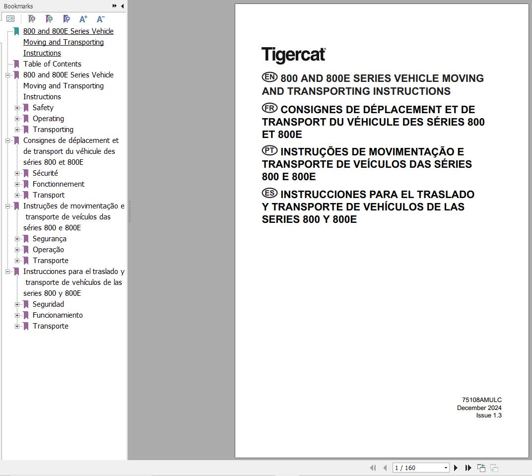
Task: Click the Bookmarks panel title
Action: click(18, 6)
